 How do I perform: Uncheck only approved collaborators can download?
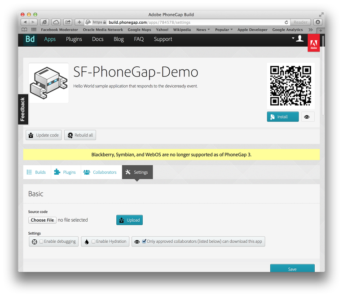pyautogui.click(x=144, y=241)
